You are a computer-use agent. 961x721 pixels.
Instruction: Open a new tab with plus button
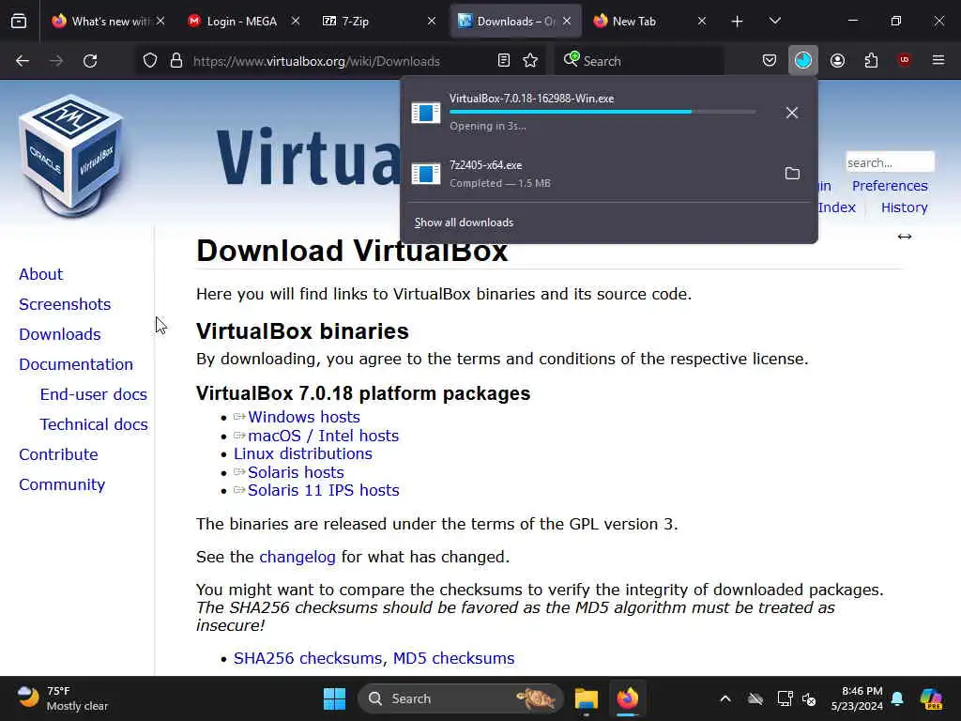738,22
